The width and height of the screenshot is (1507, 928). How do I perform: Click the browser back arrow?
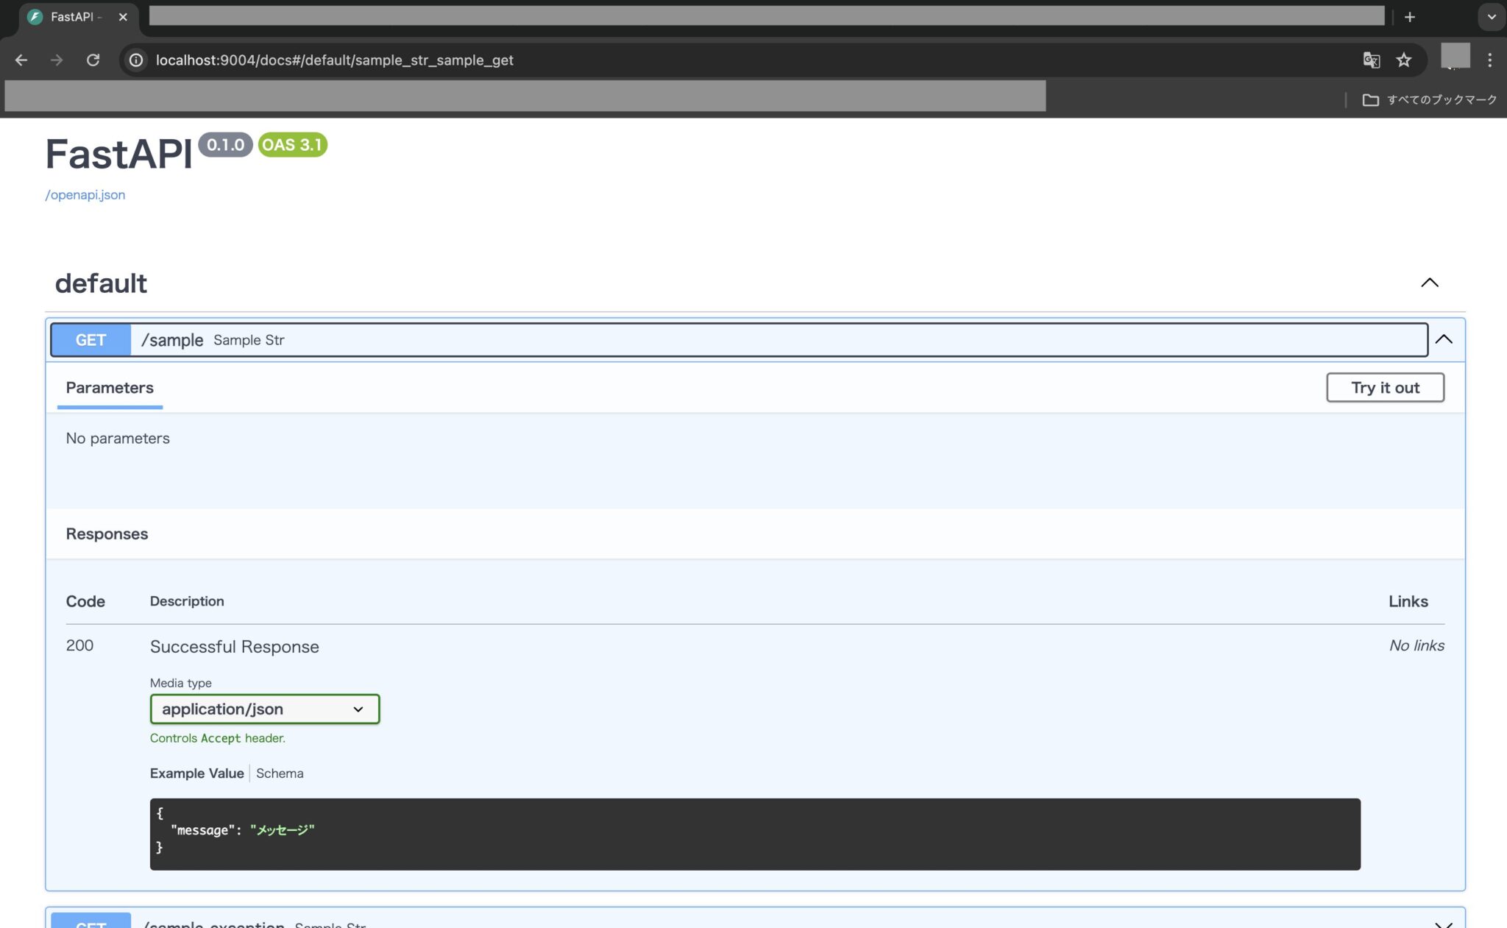coord(21,60)
